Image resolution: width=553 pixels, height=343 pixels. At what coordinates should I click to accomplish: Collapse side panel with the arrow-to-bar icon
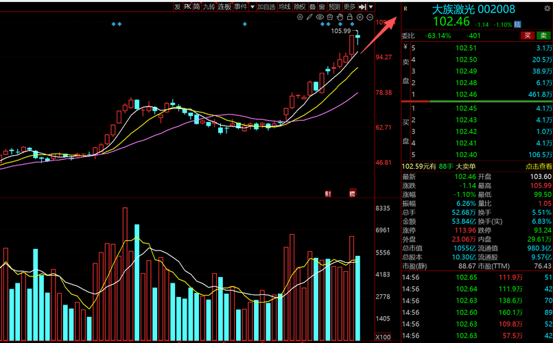click(362, 7)
